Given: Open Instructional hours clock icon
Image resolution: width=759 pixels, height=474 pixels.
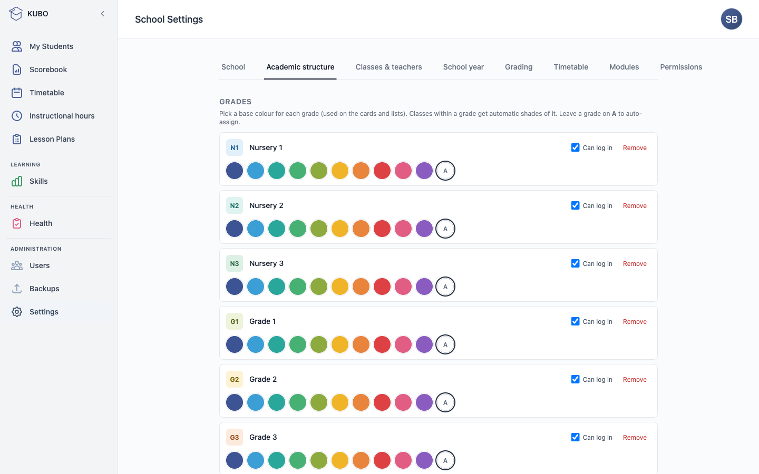Looking at the screenshot, I should coord(17,116).
